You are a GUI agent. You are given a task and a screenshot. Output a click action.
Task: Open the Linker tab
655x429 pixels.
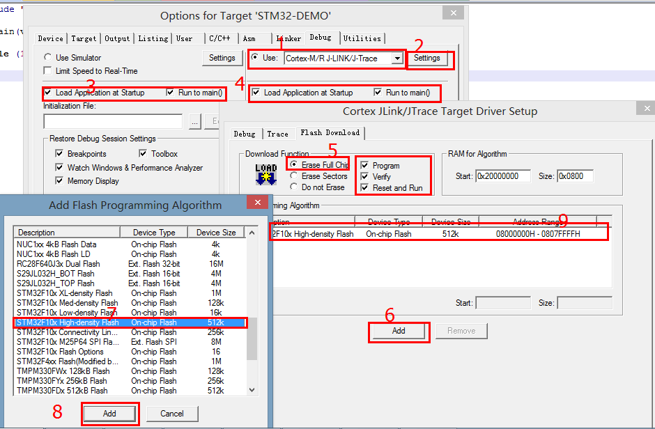(288, 38)
